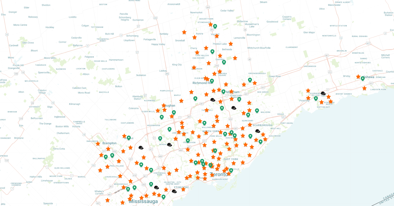Select the green pin near Vandorf

[215, 26]
